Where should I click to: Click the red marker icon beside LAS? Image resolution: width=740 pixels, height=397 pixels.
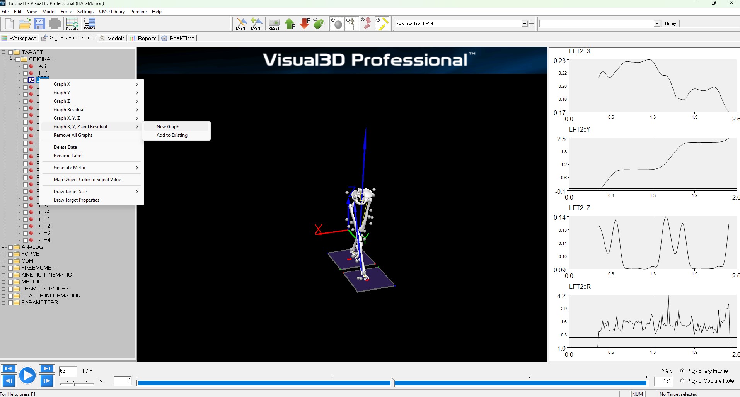tap(31, 66)
